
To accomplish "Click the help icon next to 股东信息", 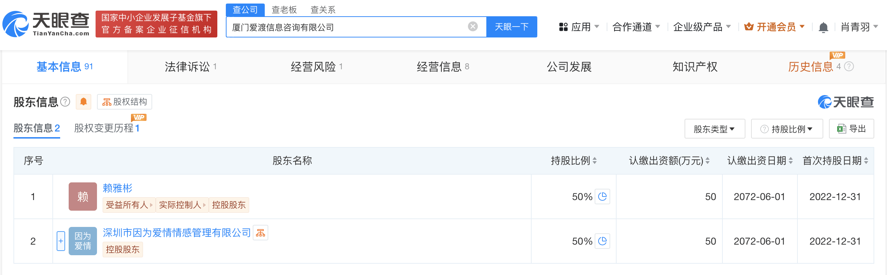I will [x=65, y=102].
